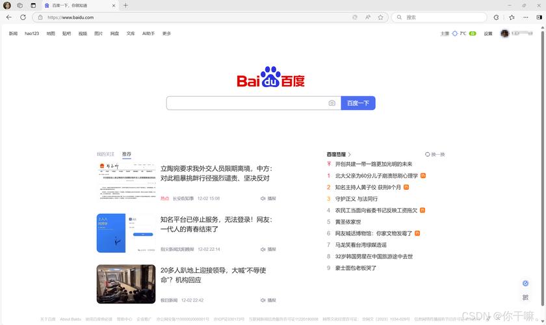Click the page vertical scrollbar
The width and height of the screenshot is (546, 325).
coord(543,167)
